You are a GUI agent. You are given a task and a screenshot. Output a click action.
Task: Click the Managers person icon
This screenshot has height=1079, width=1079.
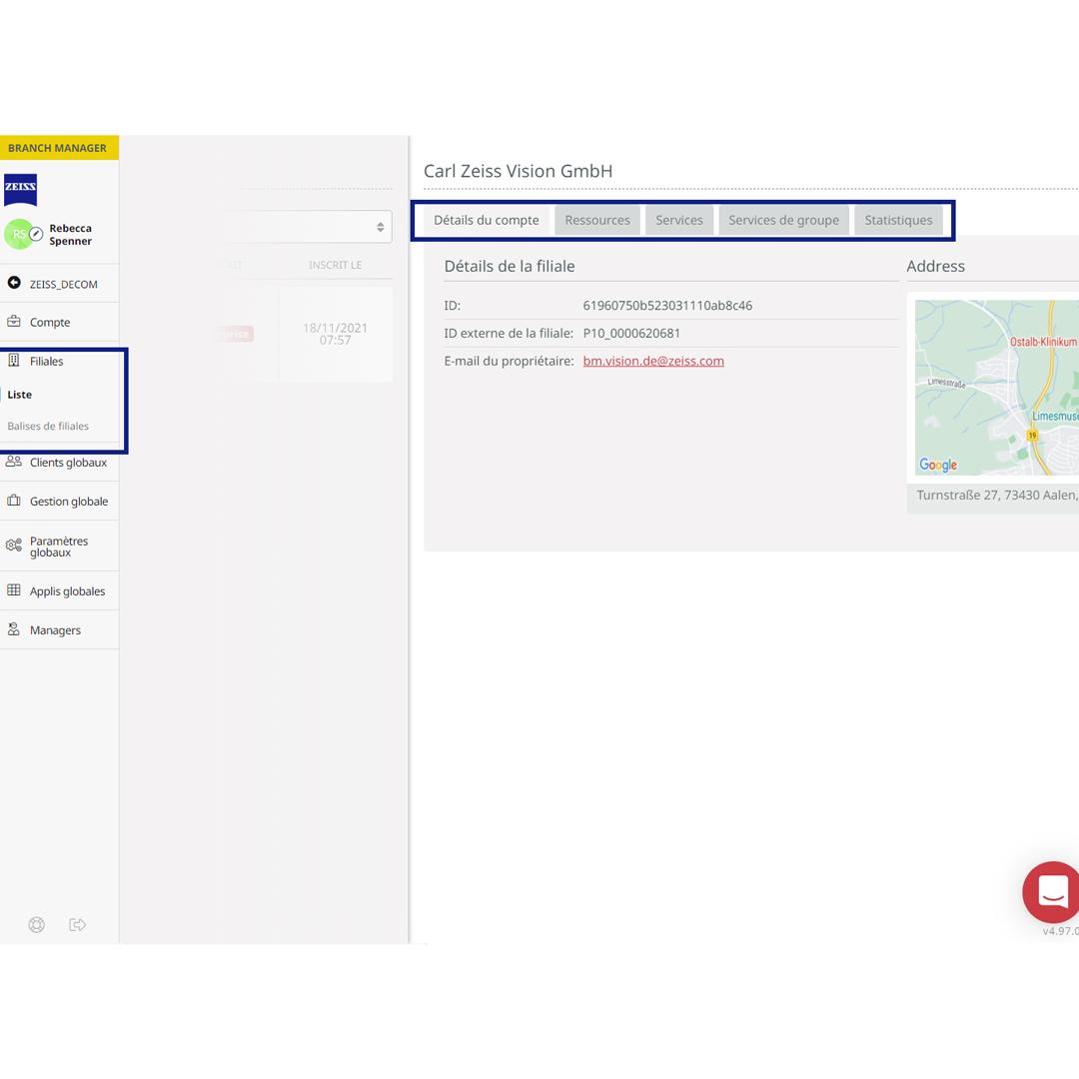pyautogui.click(x=14, y=629)
